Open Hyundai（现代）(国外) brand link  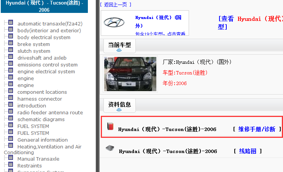(x=158, y=22)
